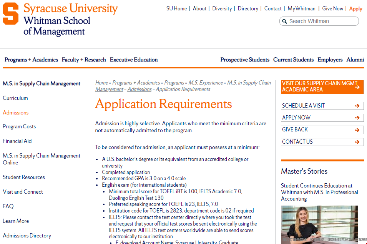Click the Schedule a Visit arrow icon
The image size is (367, 244).
tap(357, 106)
